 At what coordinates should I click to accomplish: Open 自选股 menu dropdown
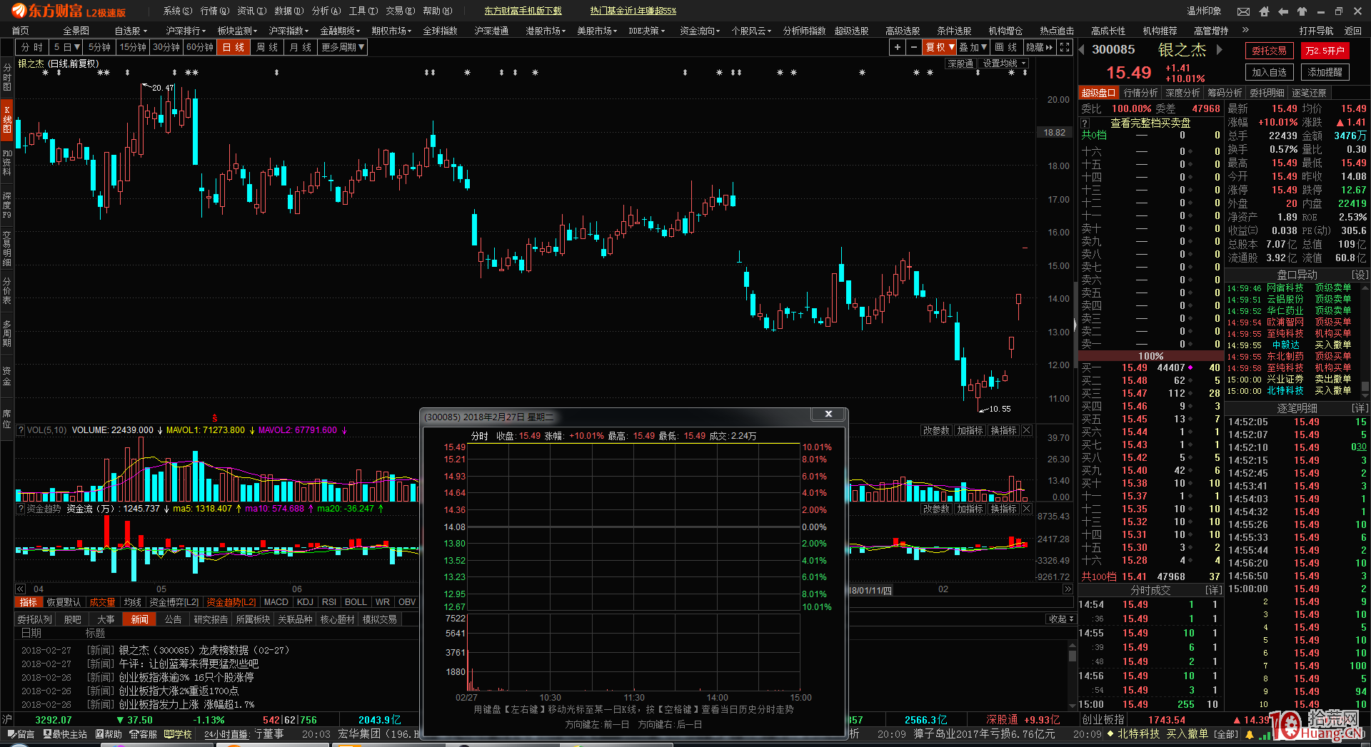click(131, 31)
